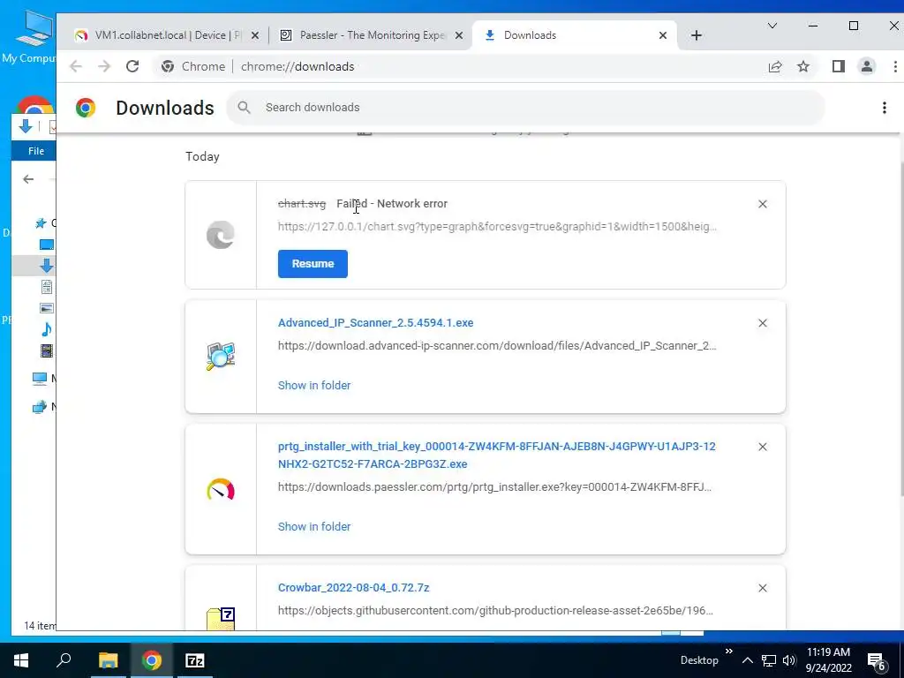Screen dimensions: 904x678
Task: Open the Chrome profile avatar menu
Action: click(x=867, y=66)
